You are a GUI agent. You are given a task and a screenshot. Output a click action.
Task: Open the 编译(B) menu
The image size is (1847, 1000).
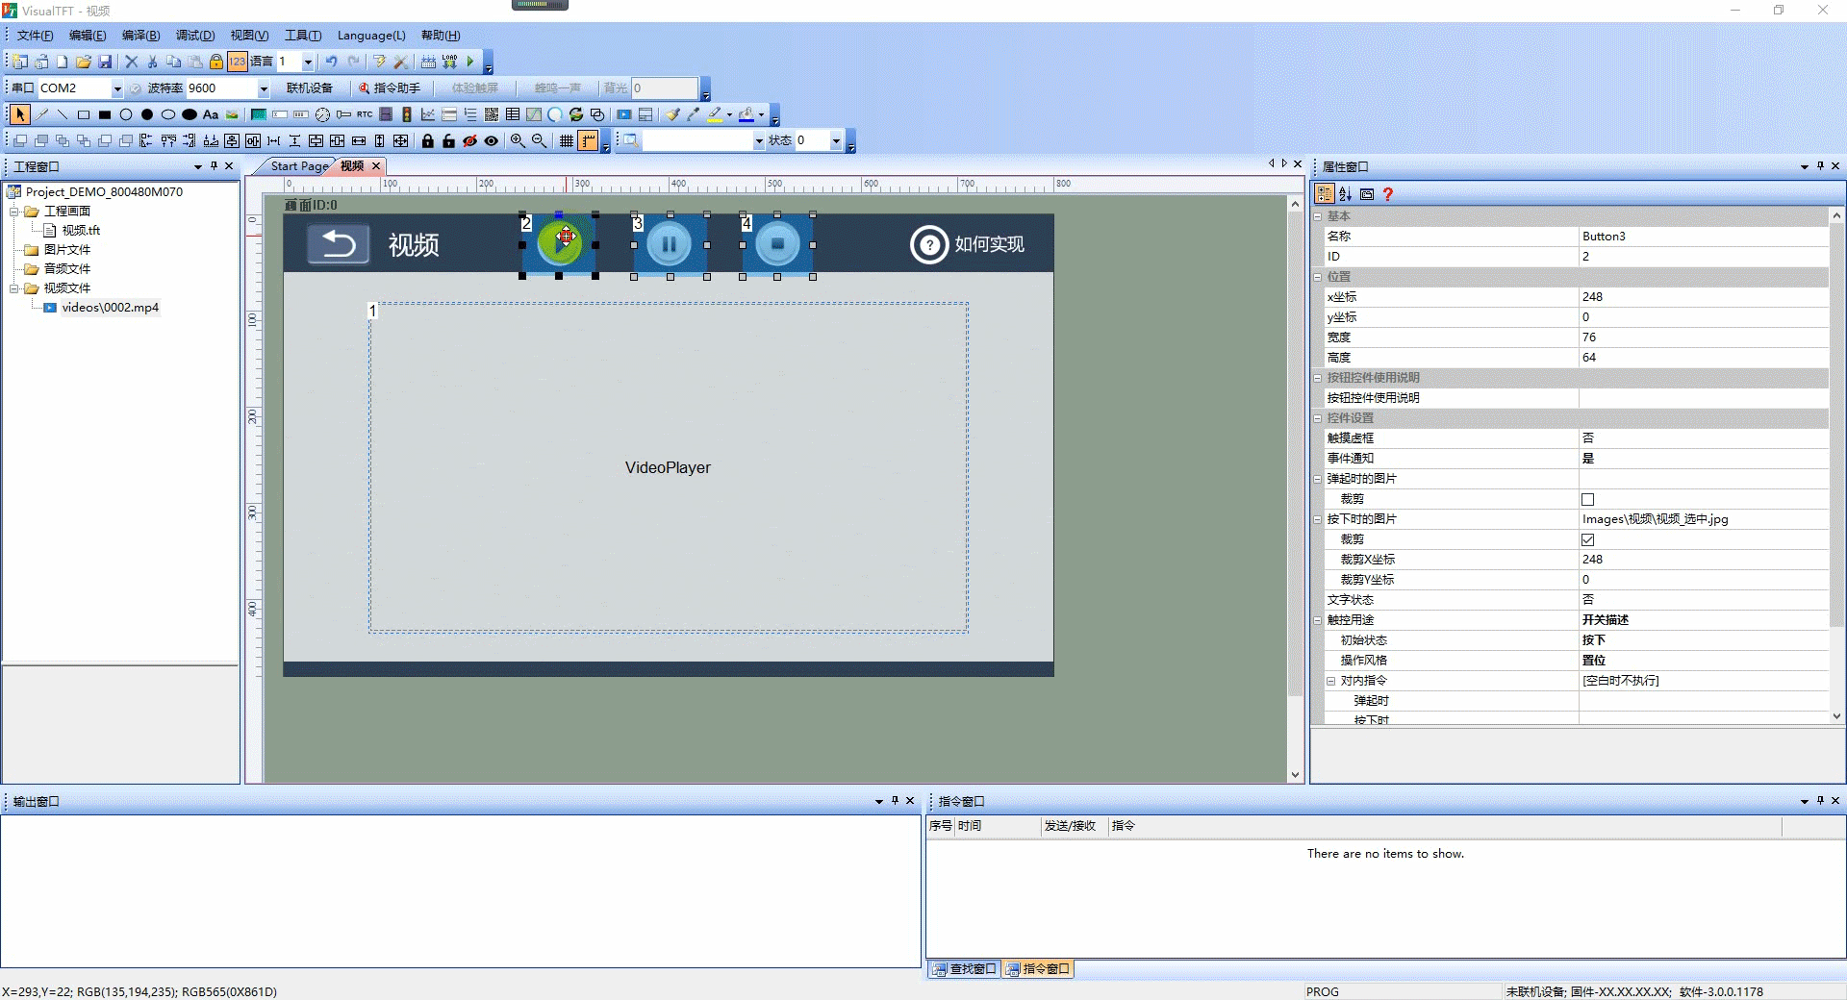[x=140, y=36]
